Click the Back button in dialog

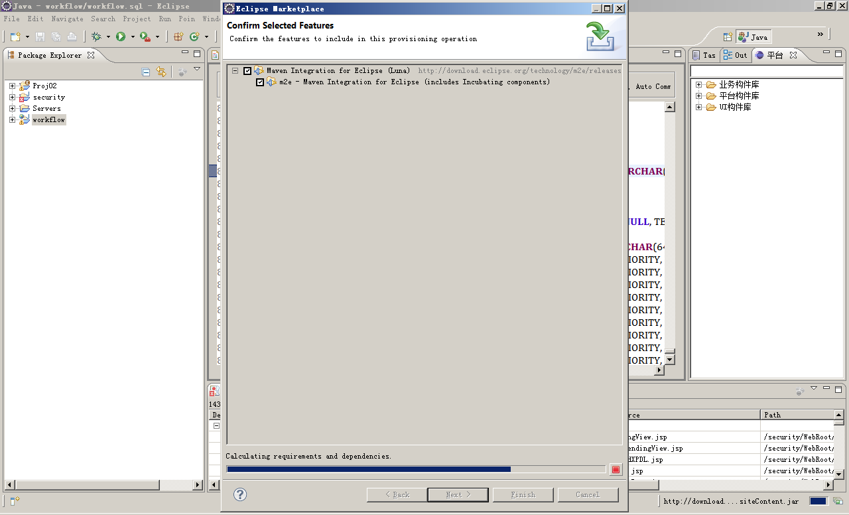tap(397, 494)
